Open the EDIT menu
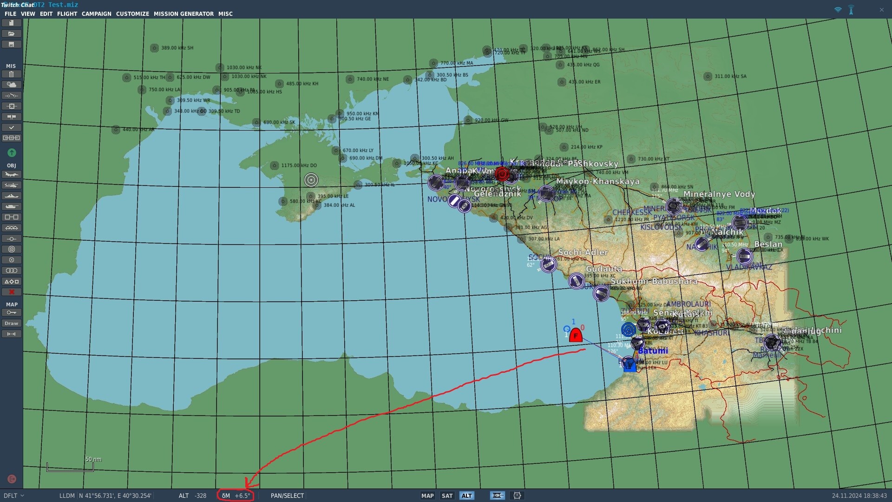 [46, 14]
